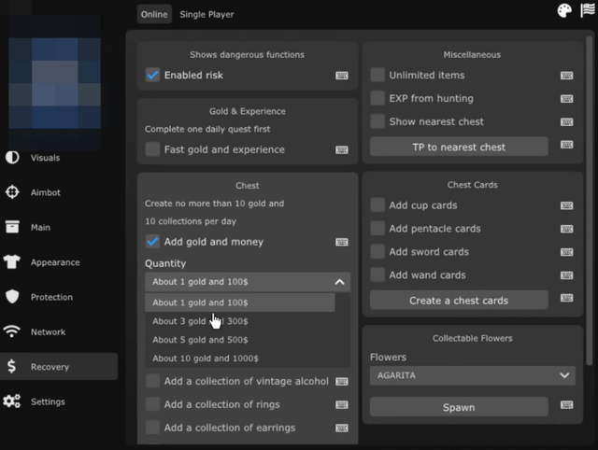Switch to the Single Player tab
This screenshot has width=598, height=450.
[x=206, y=14]
